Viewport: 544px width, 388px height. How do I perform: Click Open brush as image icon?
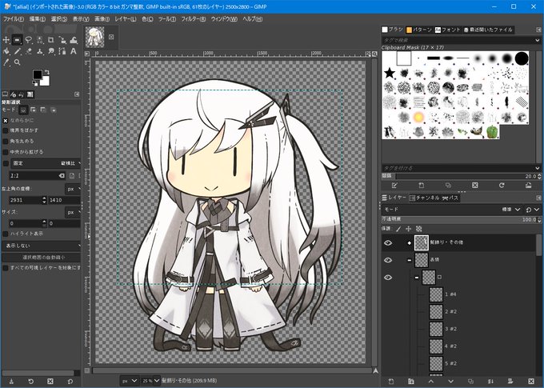click(528, 186)
